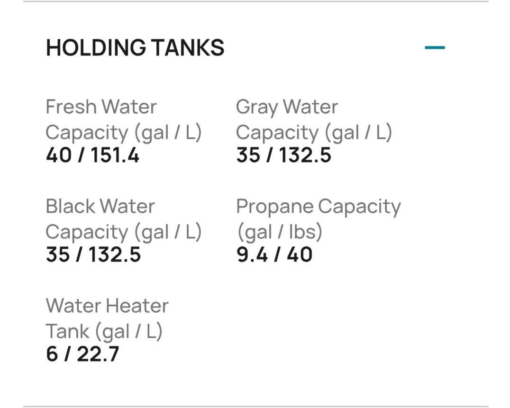Click the 9.4 / 40 propane value

point(274,255)
